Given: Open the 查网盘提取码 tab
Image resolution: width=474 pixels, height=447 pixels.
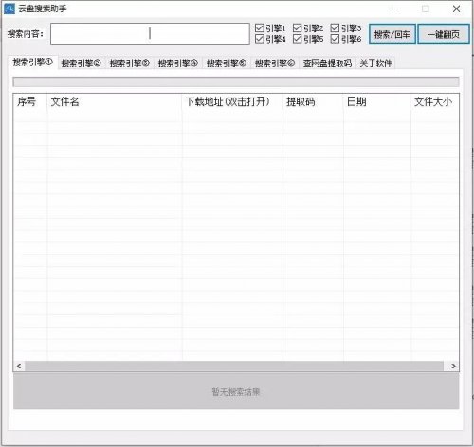Looking at the screenshot, I should [x=327, y=63].
